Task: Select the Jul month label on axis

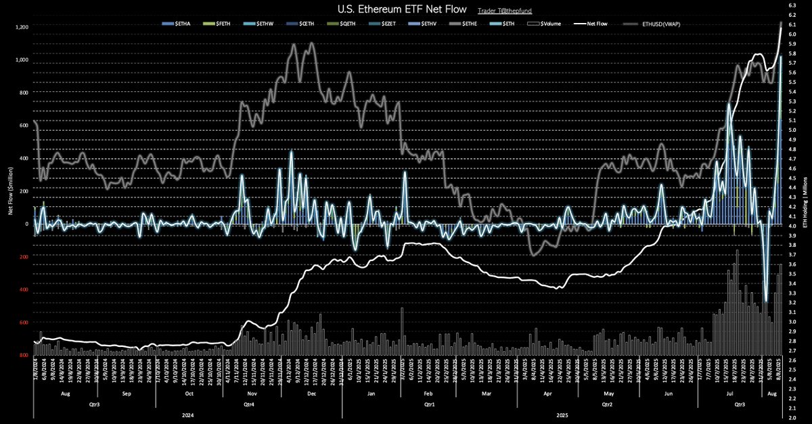Action: click(x=730, y=392)
